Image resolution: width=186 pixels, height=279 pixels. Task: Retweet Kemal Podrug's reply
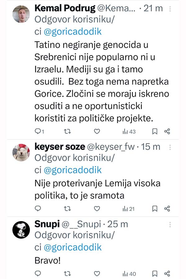[x=67, y=131]
